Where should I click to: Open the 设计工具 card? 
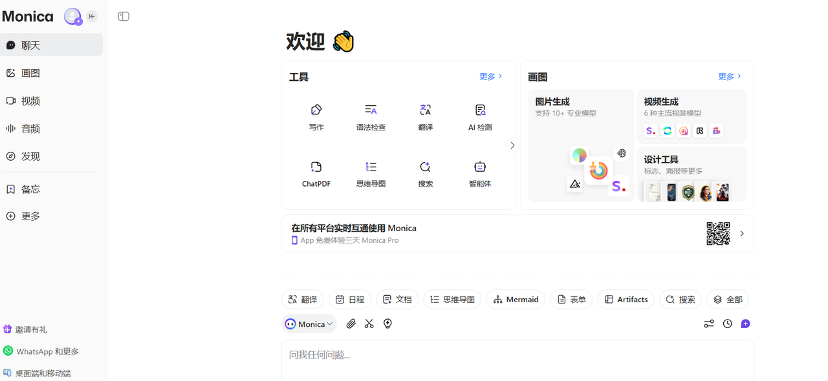pyautogui.click(x=692, y=174)
